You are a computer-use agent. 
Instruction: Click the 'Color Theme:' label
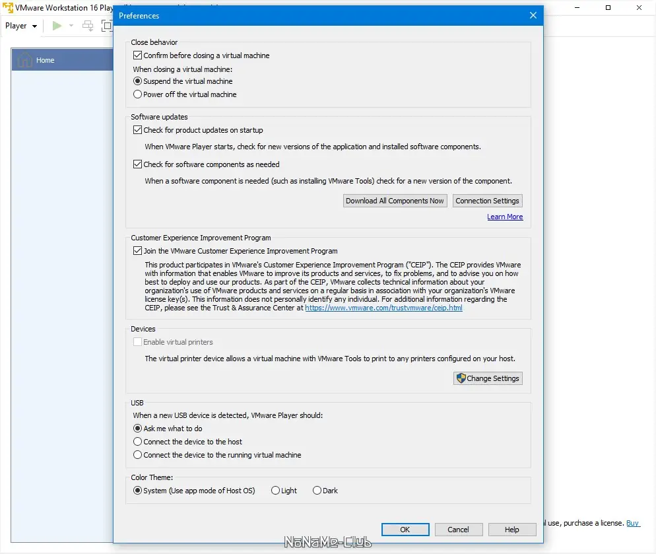[152, 477]
